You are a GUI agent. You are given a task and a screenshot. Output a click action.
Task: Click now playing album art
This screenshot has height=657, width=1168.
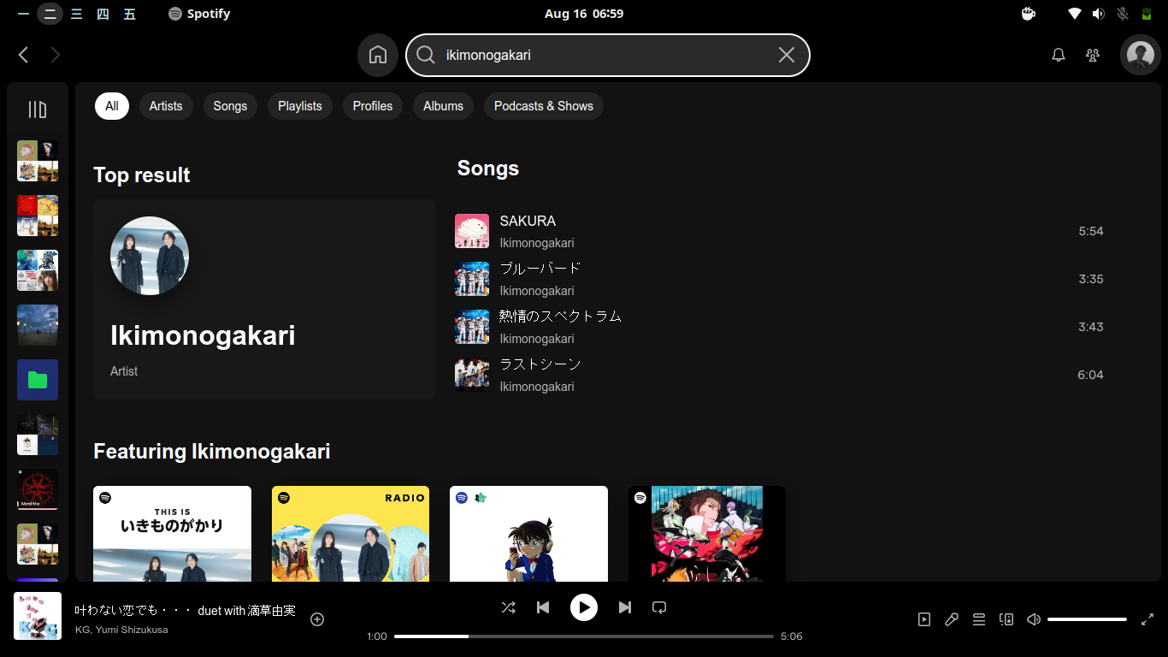[38, 616]
